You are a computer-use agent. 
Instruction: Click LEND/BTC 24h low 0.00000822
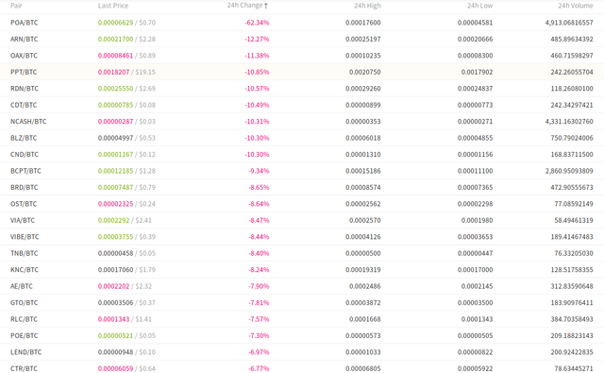click(x=476, y=352)
